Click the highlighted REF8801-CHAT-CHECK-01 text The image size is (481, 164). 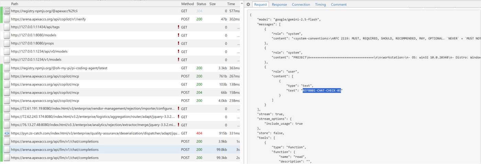coord(322,90)
